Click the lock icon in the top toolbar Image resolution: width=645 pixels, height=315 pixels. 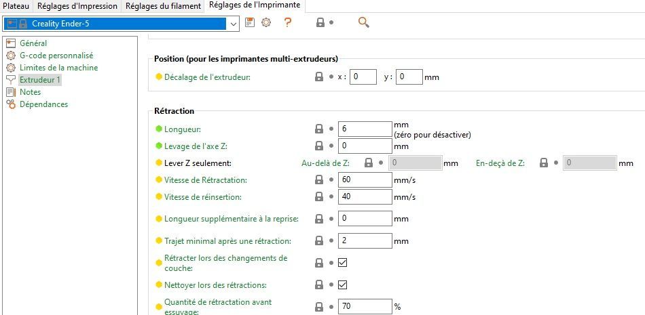[x=320, y=22]
